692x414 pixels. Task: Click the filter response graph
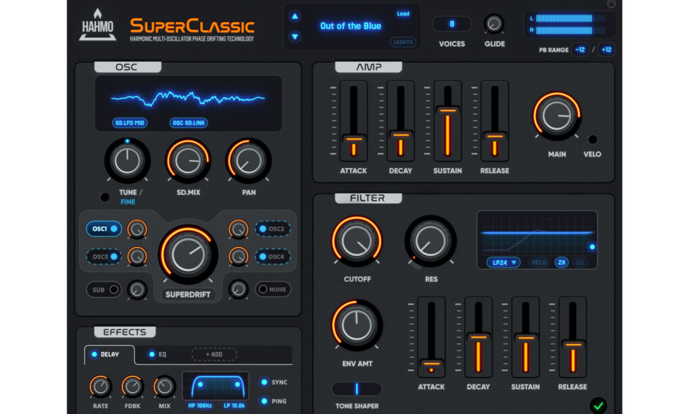point(537,239)
